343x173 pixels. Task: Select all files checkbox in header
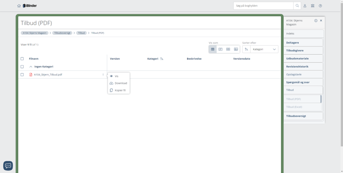22,59
